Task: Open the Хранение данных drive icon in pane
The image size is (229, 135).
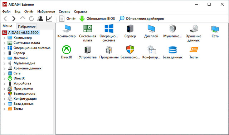Action: (194, 28)
